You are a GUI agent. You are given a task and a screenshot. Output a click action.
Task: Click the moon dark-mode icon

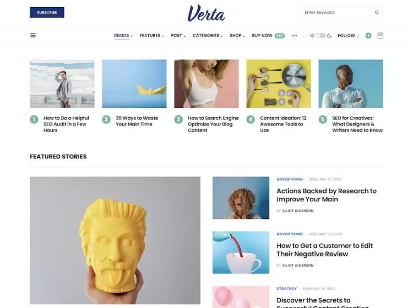[329, 36]
